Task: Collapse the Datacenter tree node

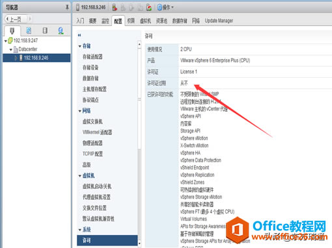Action: click(11, 49)
